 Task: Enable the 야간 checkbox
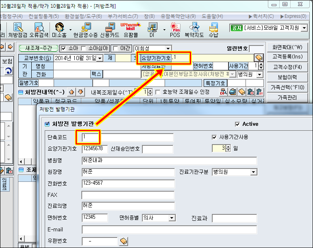(115, 48)
